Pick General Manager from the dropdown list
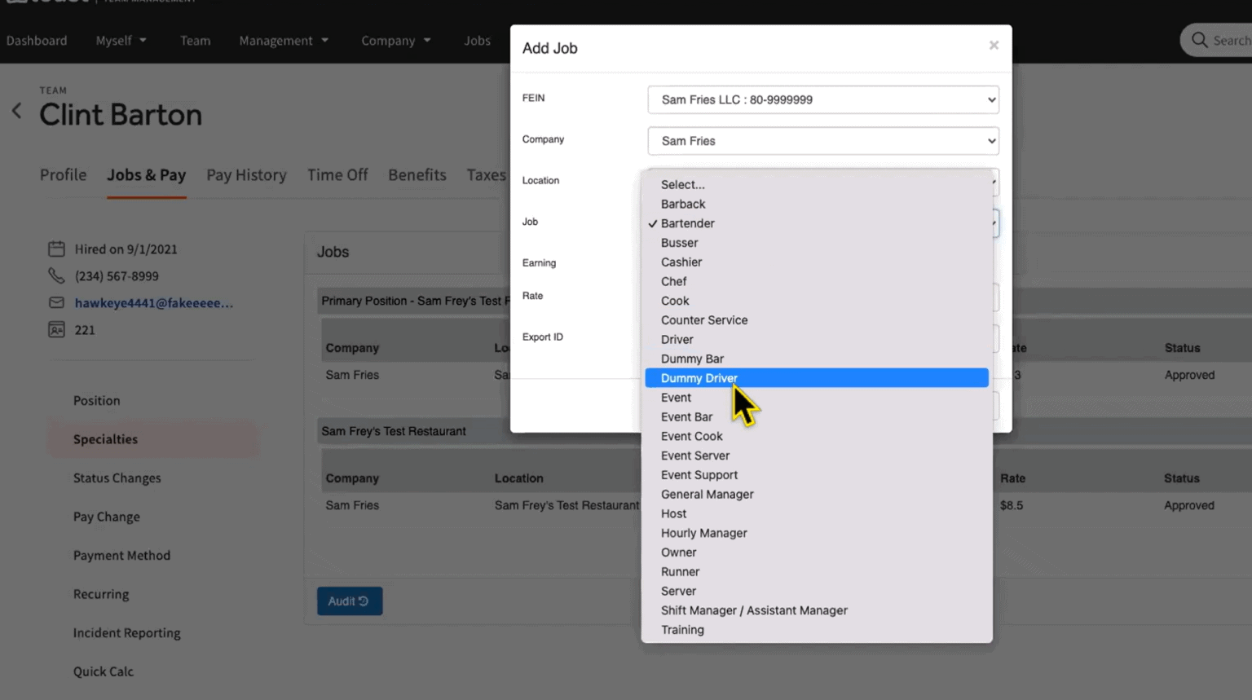 (x=707, y=495)
